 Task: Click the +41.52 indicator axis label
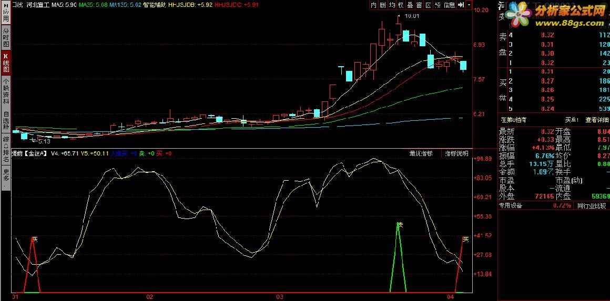coord(483,235)
